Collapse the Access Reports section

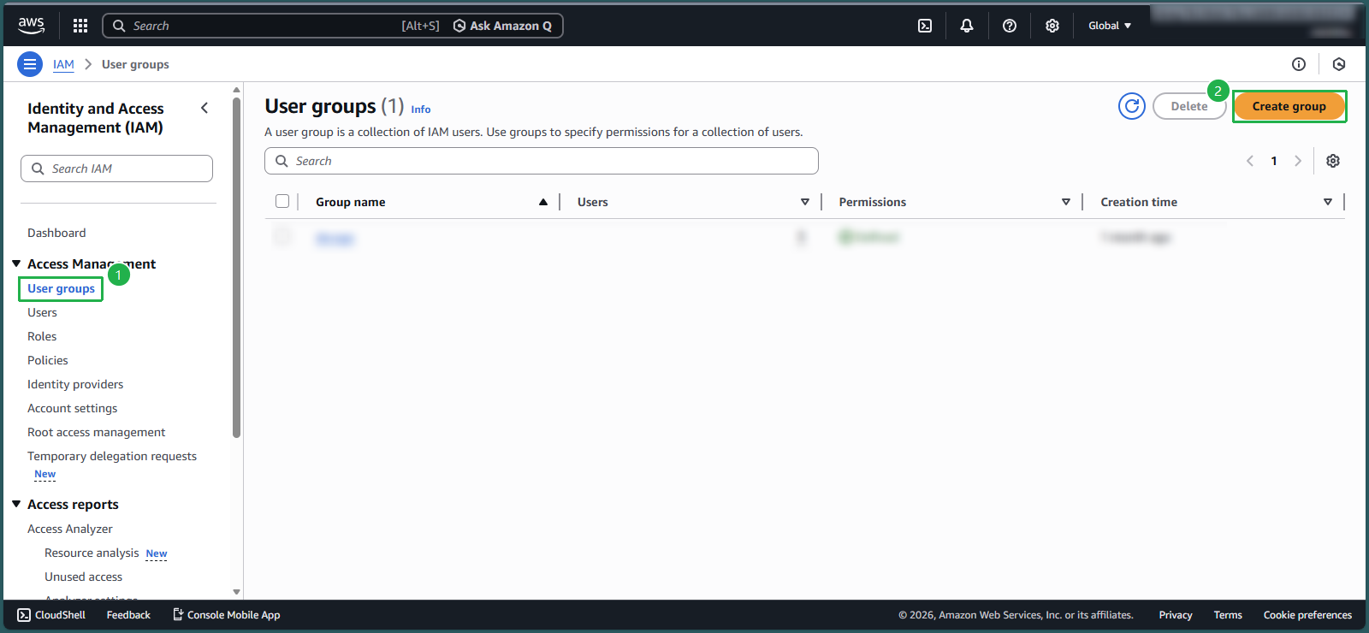[16, 504]
